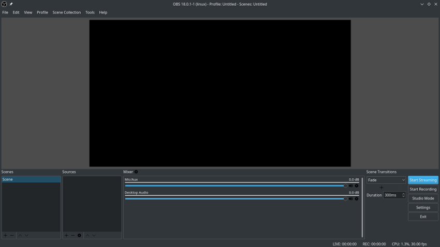Open source properties gear icon
This screenshot has height=247, width=440.
tap(79, 235)
